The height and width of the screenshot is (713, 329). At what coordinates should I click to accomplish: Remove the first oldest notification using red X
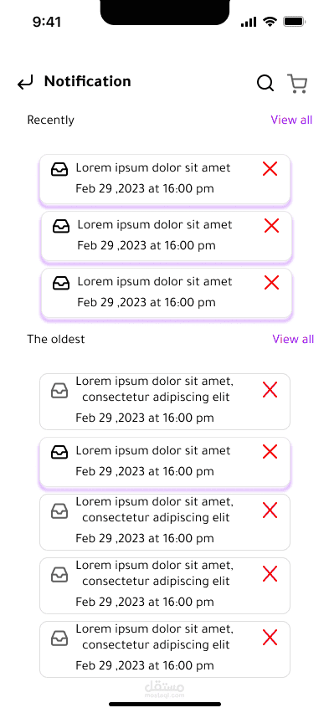[270, 390]
